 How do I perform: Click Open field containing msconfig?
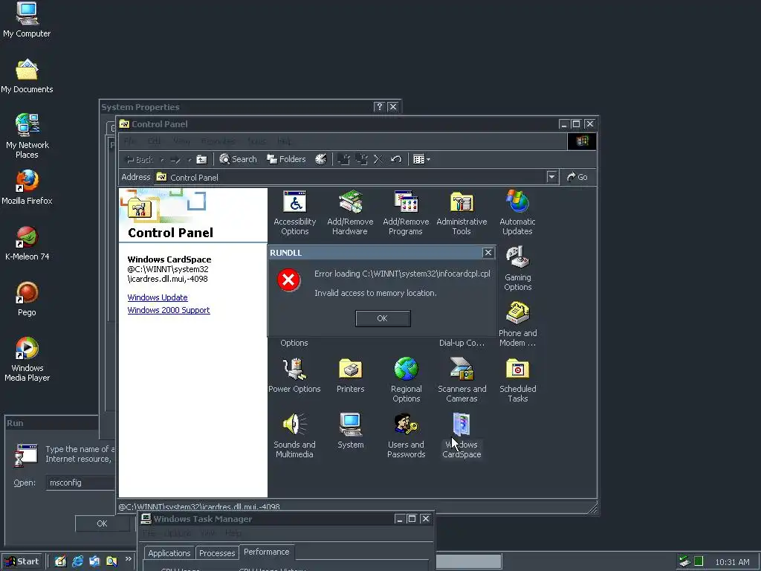(x=80, y=483)
